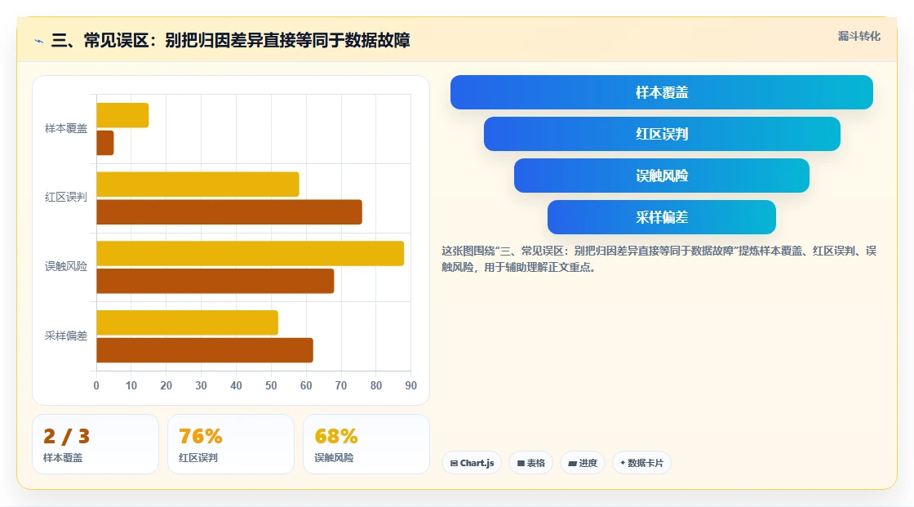914x507 pixels.
Task: Click the 红区误判 y-axis label
Action: point(66,198)
